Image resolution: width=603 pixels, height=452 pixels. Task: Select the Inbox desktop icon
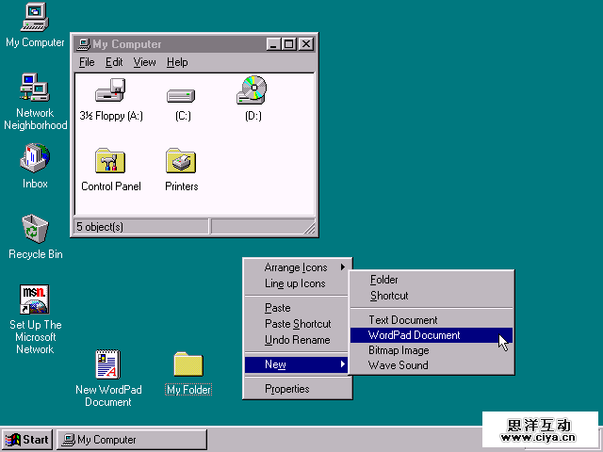tap(35, 158)
